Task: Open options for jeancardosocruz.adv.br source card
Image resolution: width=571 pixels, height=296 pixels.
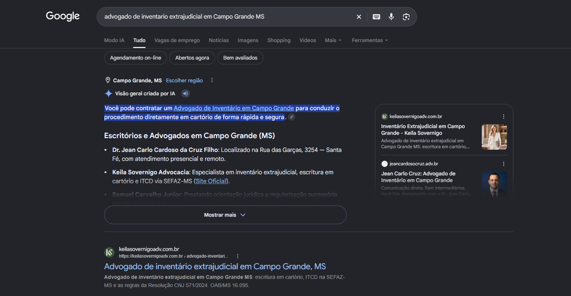Action: coord(504,164)
